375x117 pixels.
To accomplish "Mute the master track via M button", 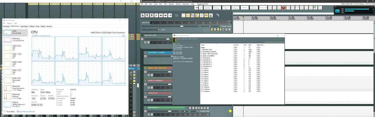I will [x=226, y=29].
